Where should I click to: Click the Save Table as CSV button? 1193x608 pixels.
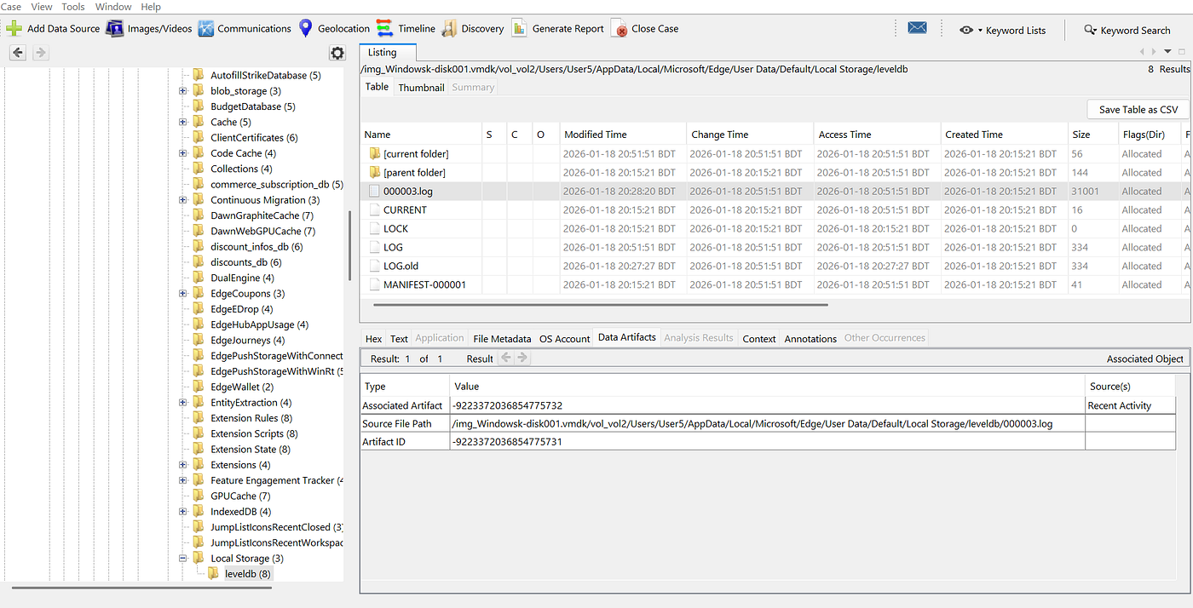click(1137, 109)
